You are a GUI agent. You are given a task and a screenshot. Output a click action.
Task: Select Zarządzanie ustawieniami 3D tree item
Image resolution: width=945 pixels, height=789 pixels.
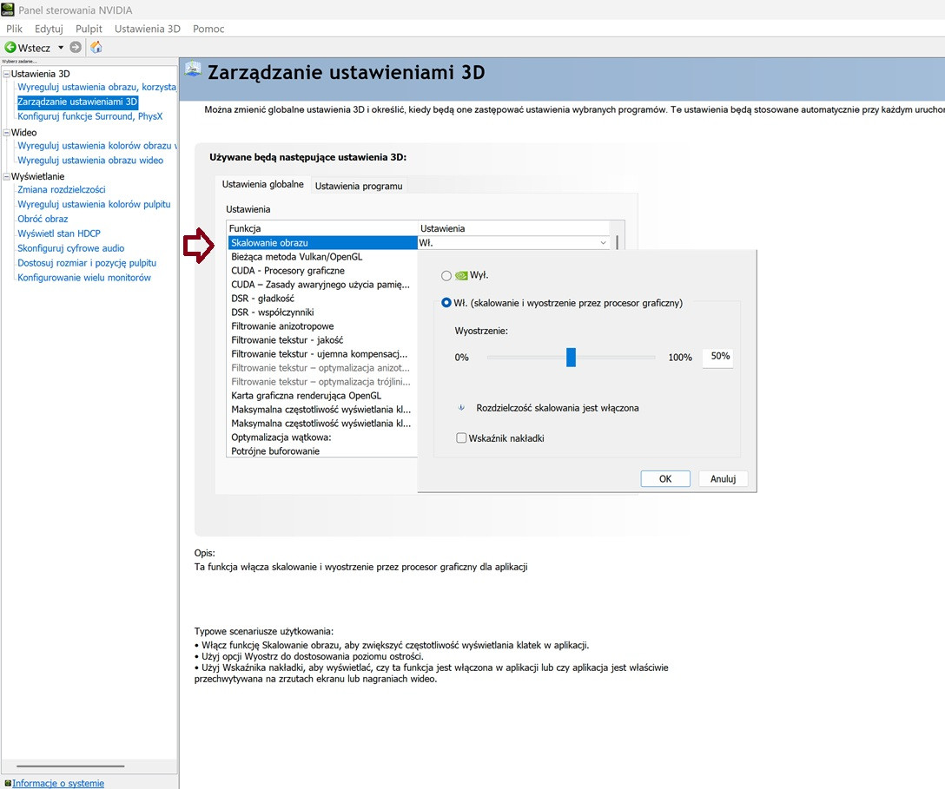pyautogui.click(x=78, y=102)
